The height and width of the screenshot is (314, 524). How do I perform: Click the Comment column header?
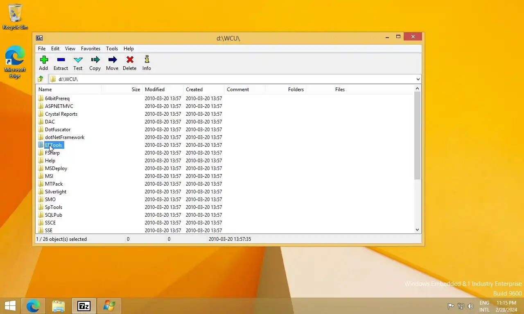click(x=244, y=90)
